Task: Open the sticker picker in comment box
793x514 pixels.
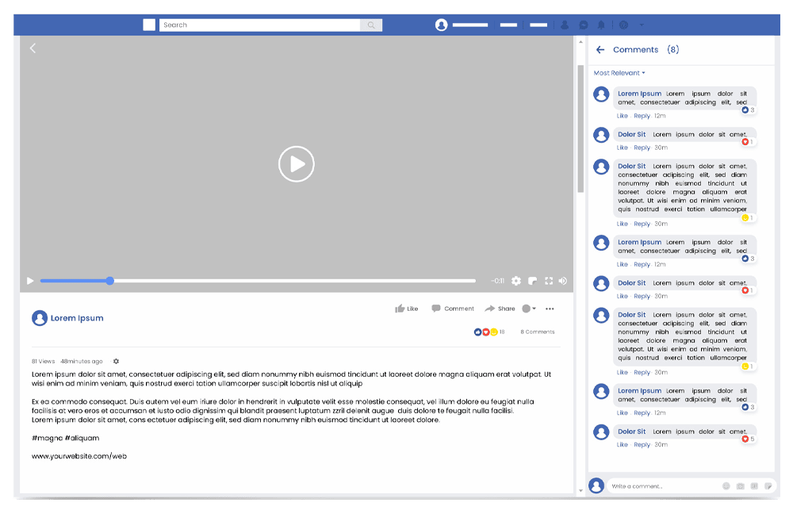Action: click(768, 486)
